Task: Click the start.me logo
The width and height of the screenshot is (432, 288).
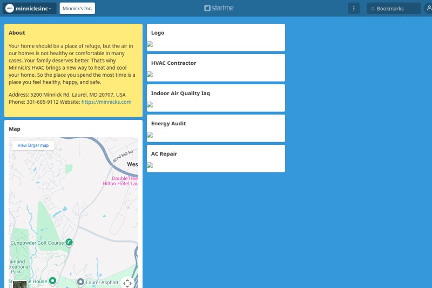Action: pyautogui.click(x=219, y=8)
